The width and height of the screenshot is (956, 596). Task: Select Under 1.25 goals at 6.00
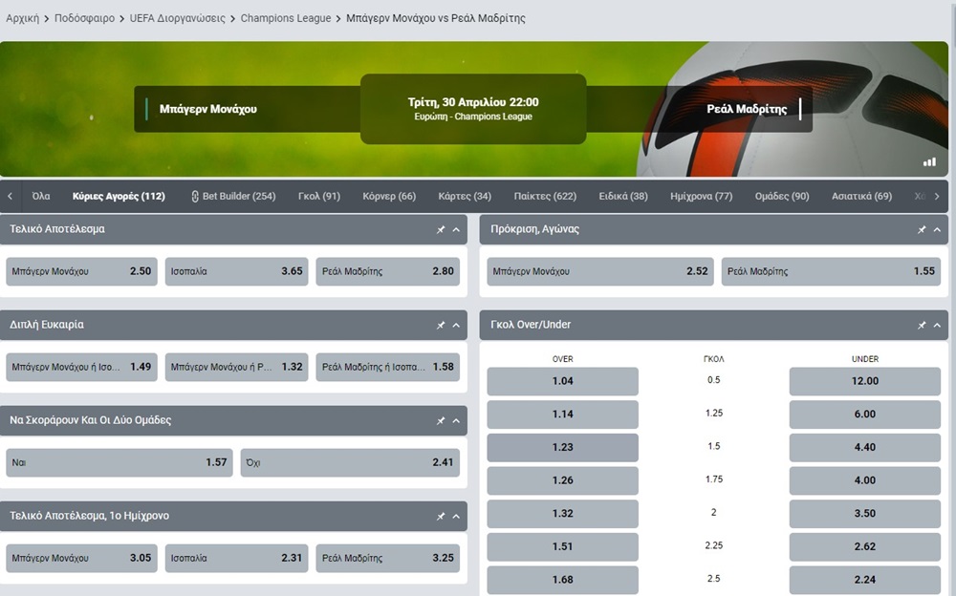[864, 415]
